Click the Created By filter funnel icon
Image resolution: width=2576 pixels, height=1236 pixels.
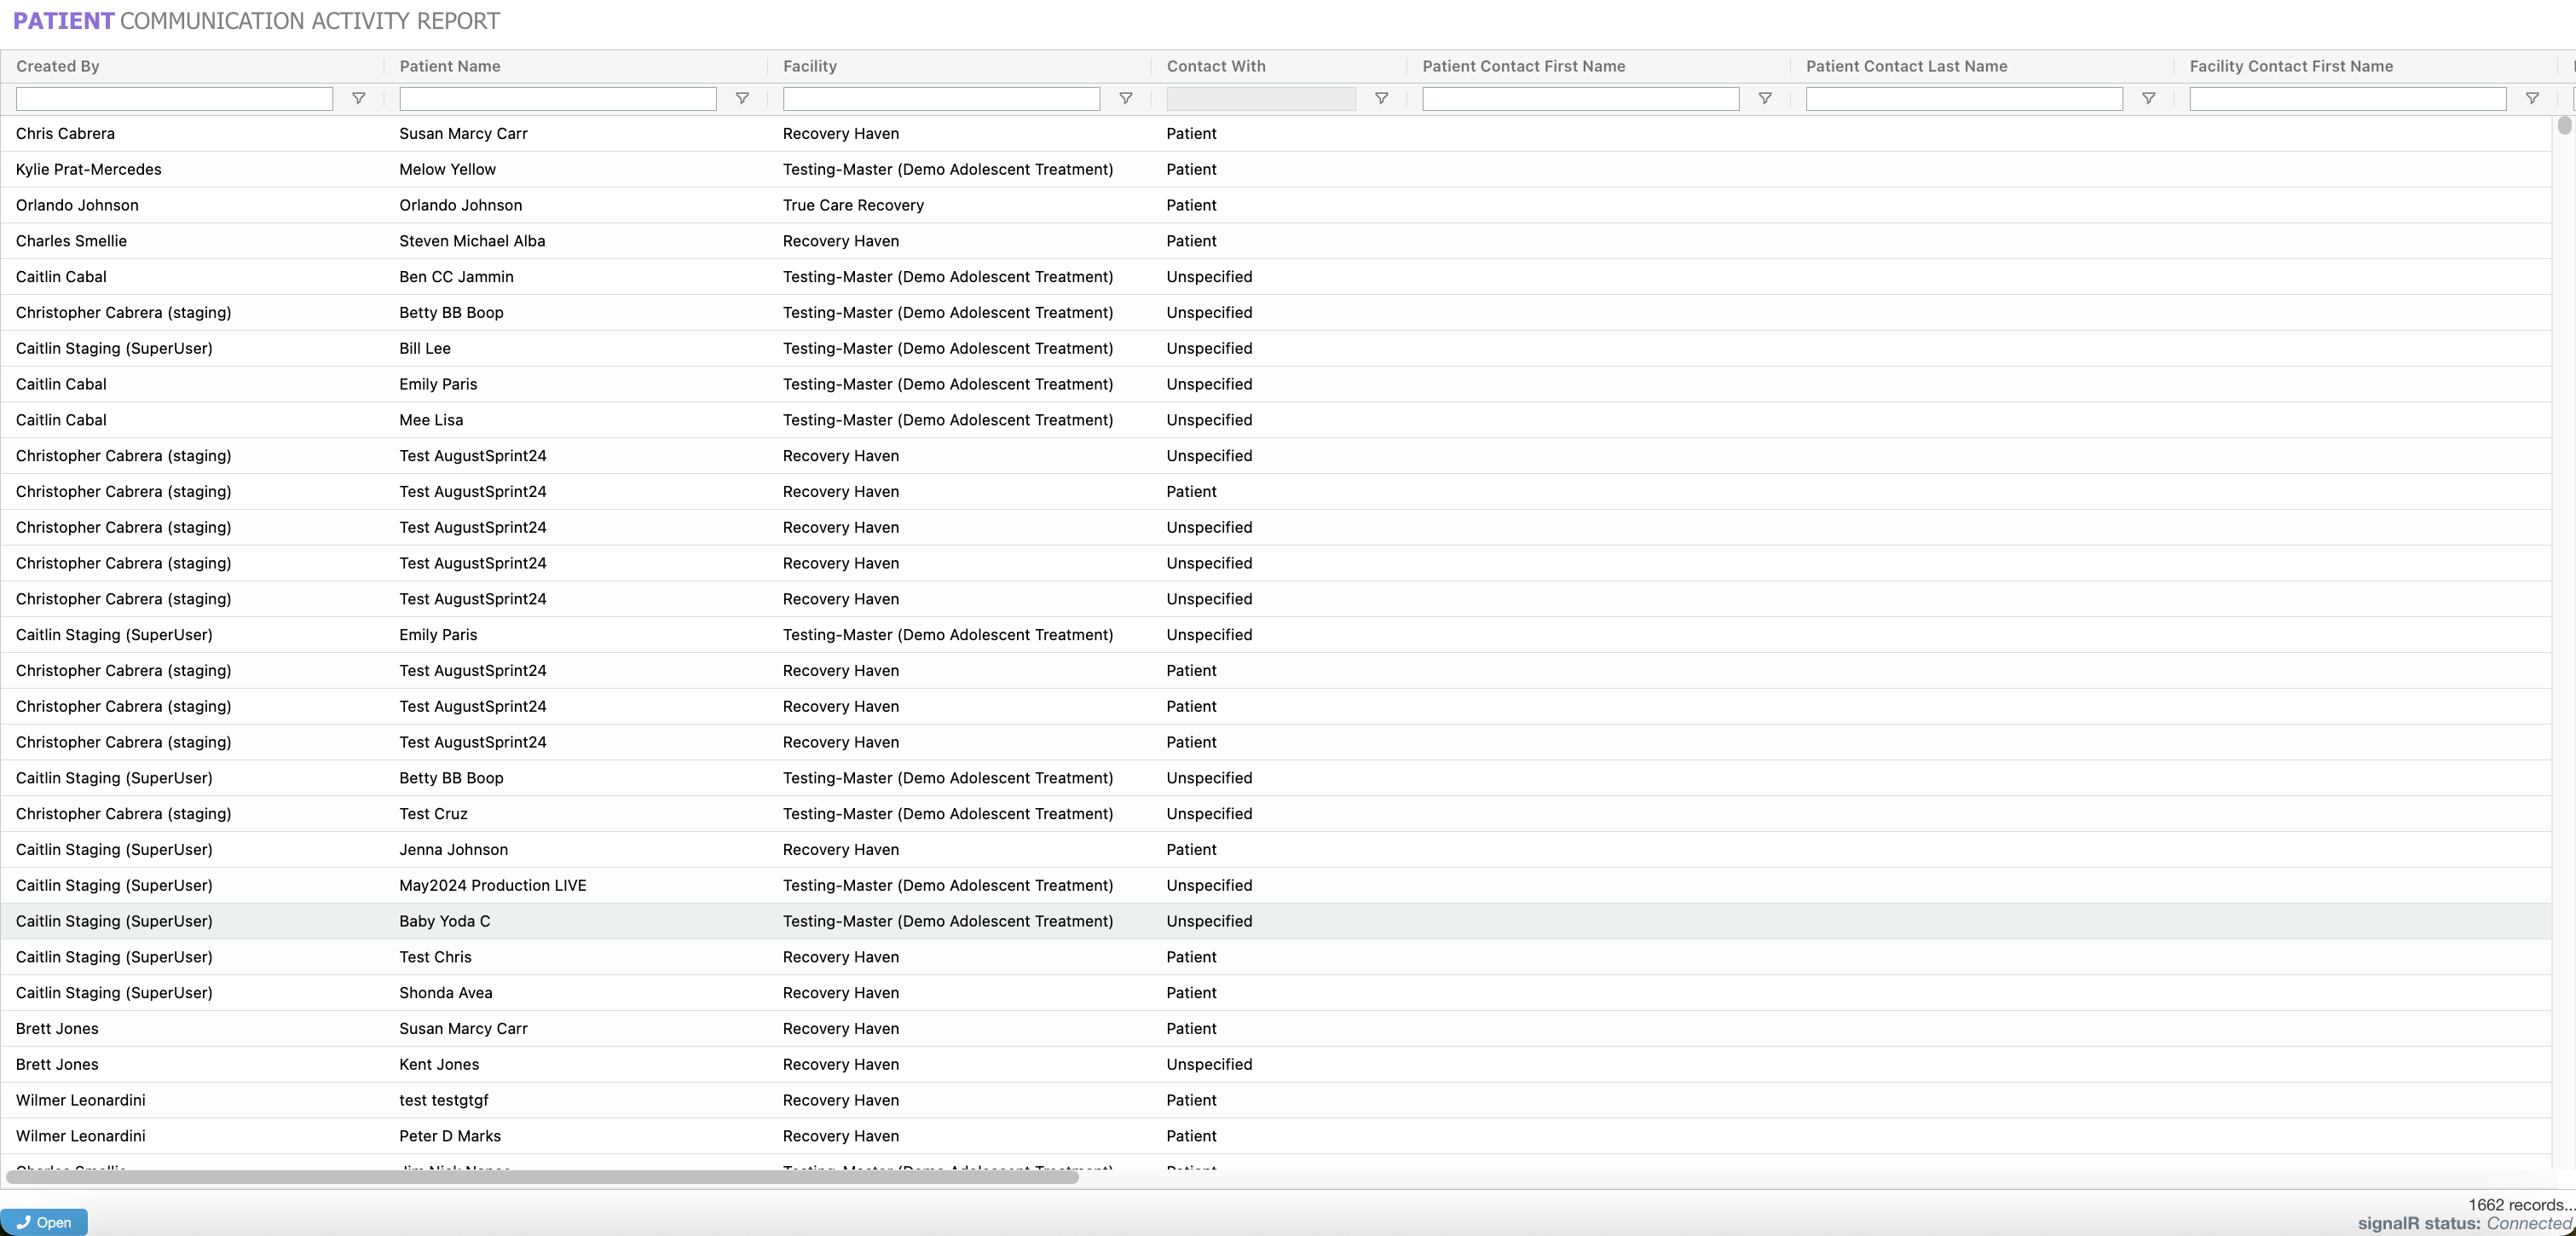click(x=358, y=98)
